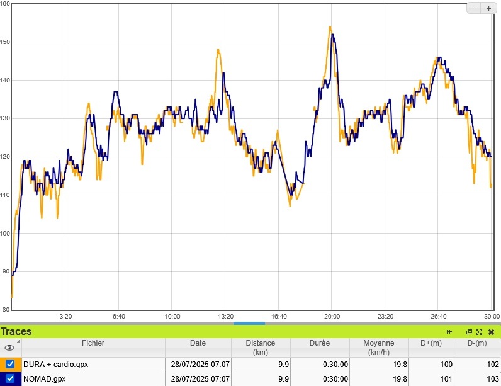The height and width of the screenshot is (386, 501).
Task: Zoom out the chart with minus button
Action: [x=474, y=8]
